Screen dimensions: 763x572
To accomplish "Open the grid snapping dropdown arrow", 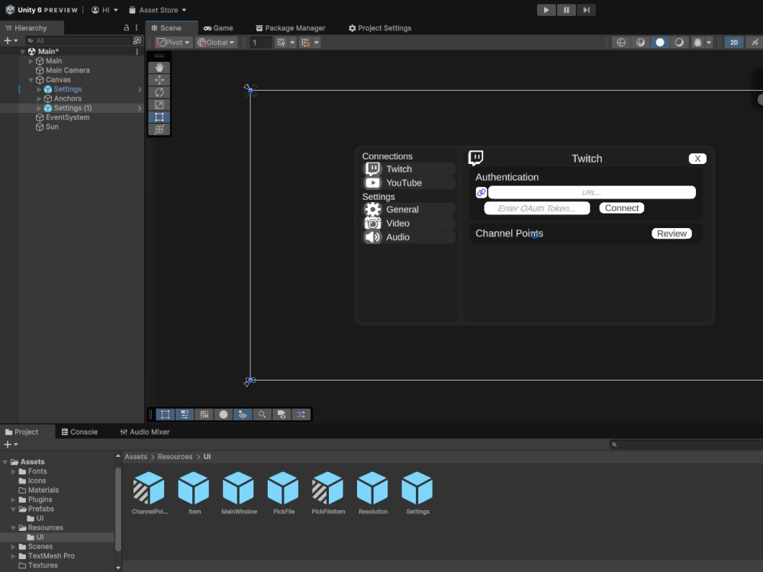I will click(x=292, y=43).
